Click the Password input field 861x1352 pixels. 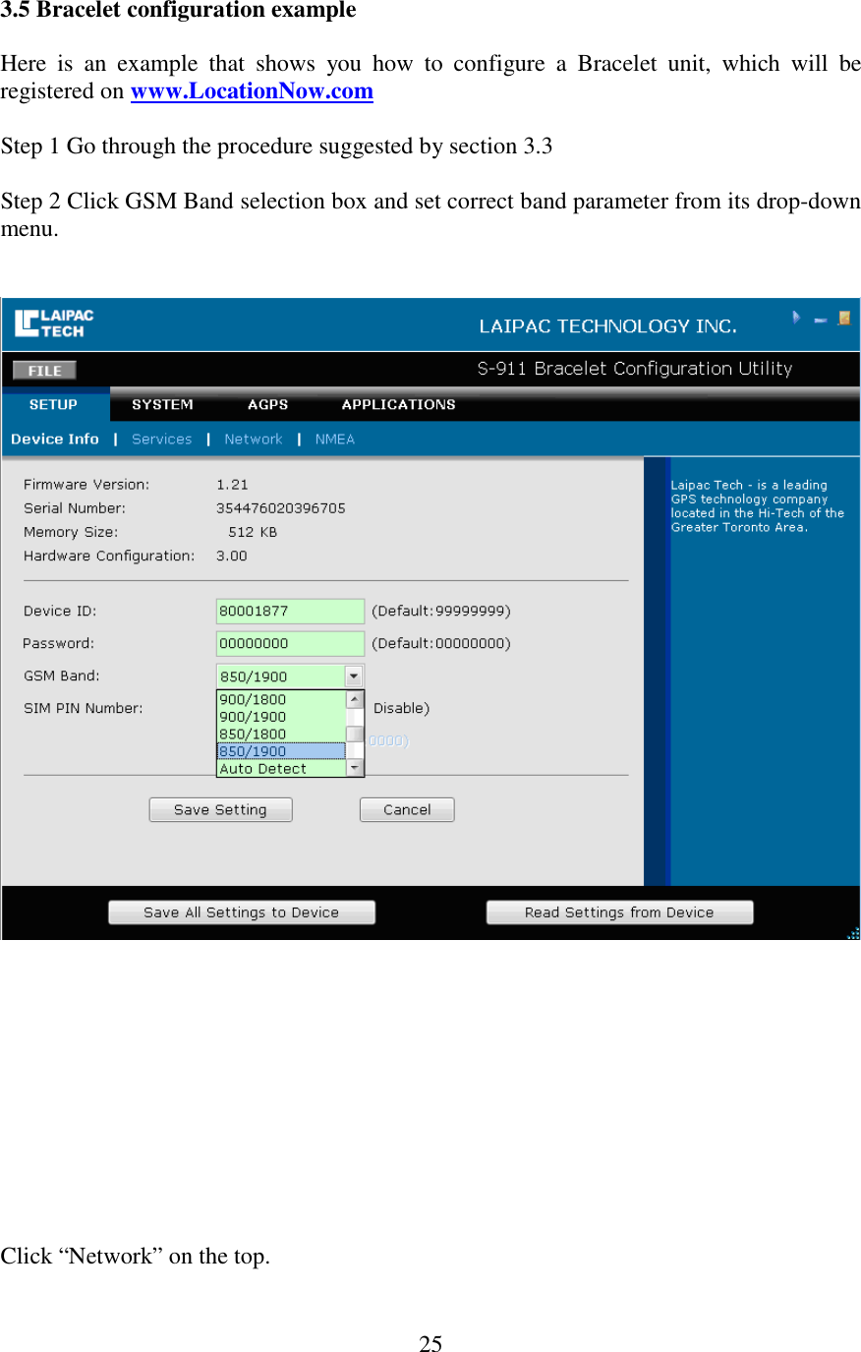click(x=290, y=643)
